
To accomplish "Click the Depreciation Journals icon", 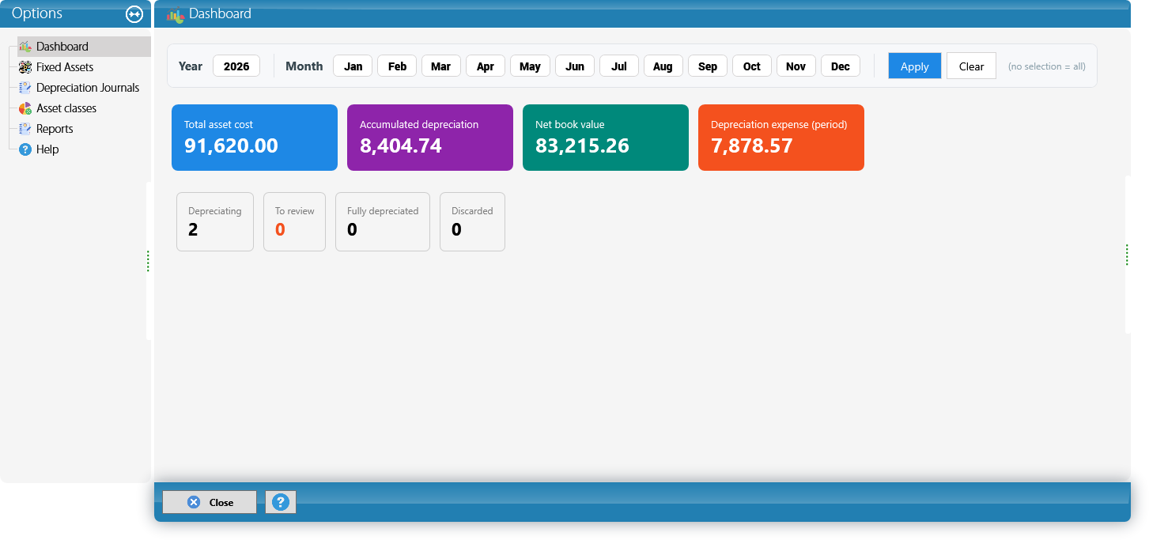I will point(25,88).
